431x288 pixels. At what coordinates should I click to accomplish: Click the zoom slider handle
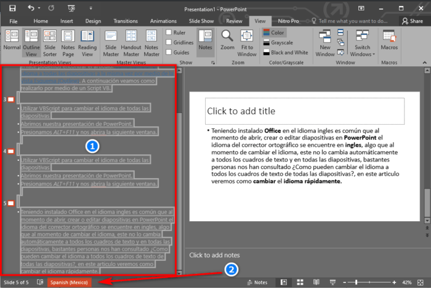356,282
